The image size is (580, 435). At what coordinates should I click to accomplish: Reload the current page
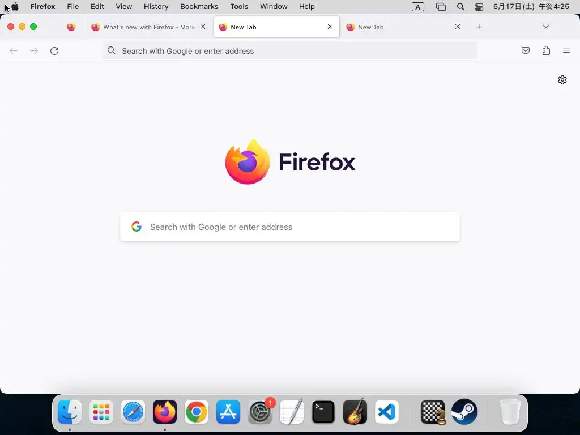pyautogui.click(x=54, y=50)
